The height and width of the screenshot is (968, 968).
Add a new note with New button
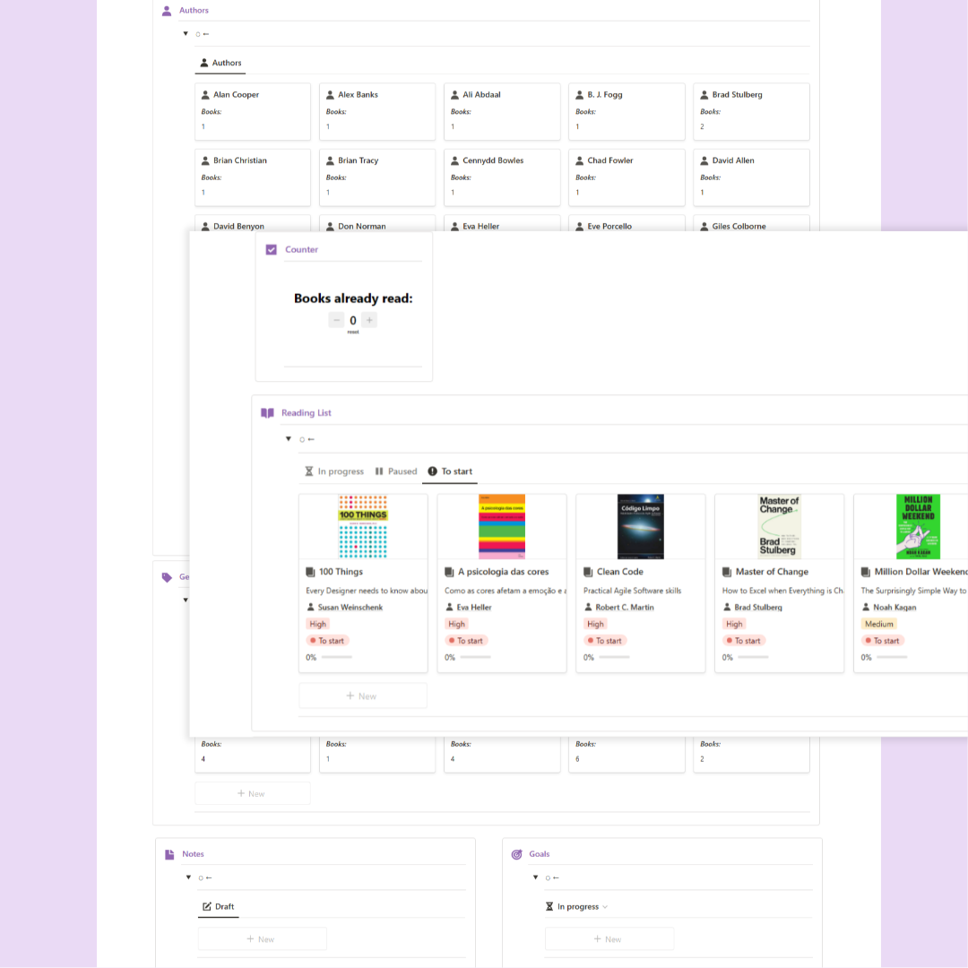click(x=262, y=939)
